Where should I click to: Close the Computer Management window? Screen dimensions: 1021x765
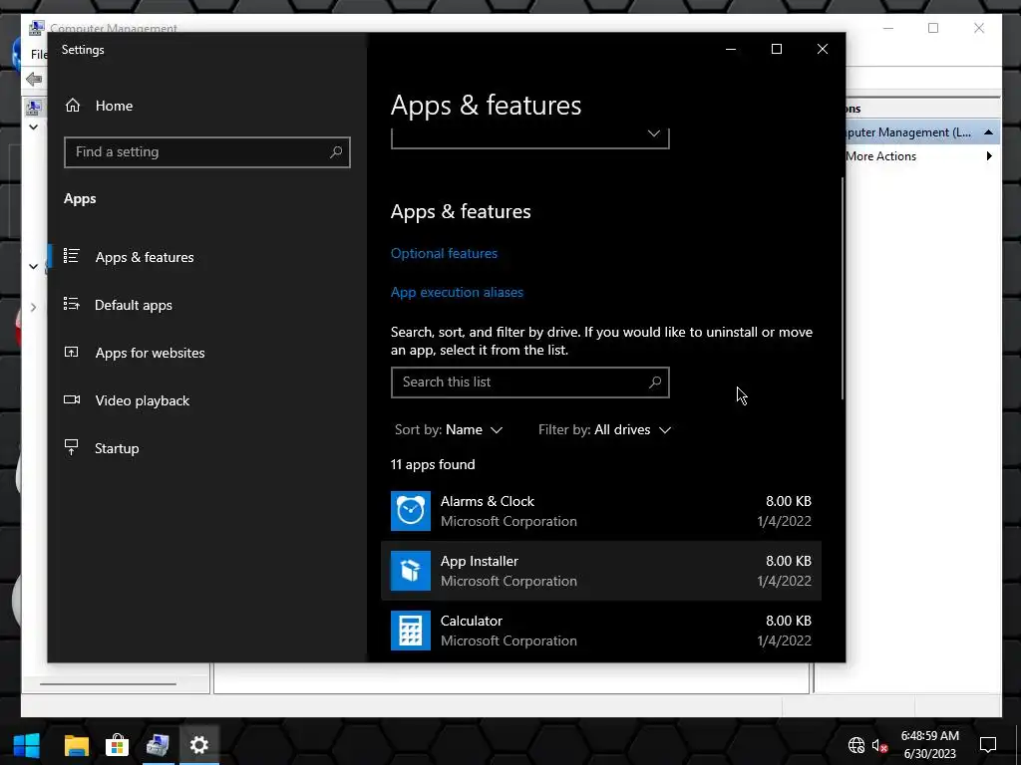click(x=979, y=28)
